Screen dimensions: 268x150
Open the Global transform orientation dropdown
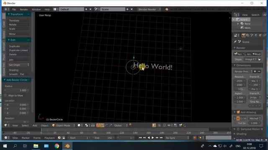point(121,125)
